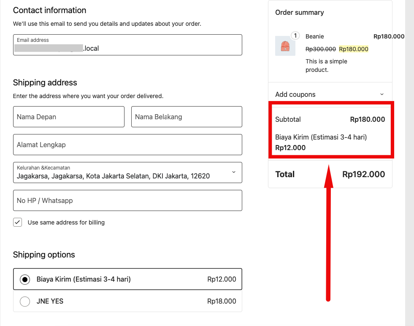Expand the Add coupons section
The height and width of the screenshot is (326, 414).
pyautogui.click(x=295, y=94)
